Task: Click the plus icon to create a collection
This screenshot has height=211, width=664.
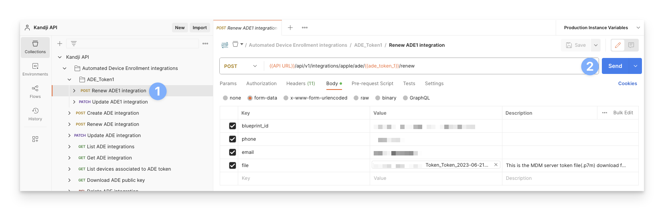Action: (59, 44)
